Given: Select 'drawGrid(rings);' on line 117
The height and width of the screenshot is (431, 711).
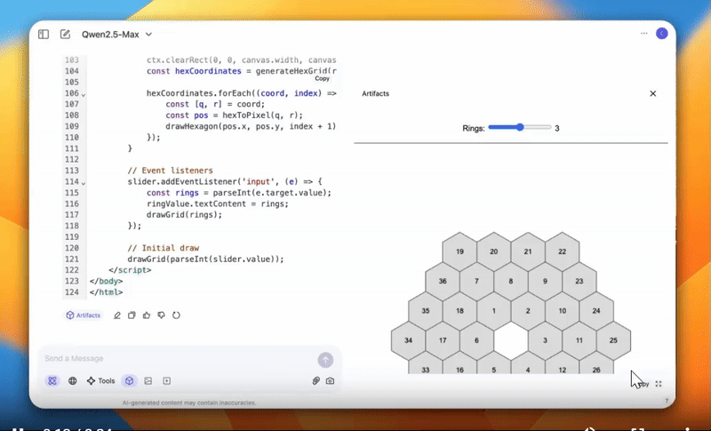Looking at the screenshot, I should point(184,215).
